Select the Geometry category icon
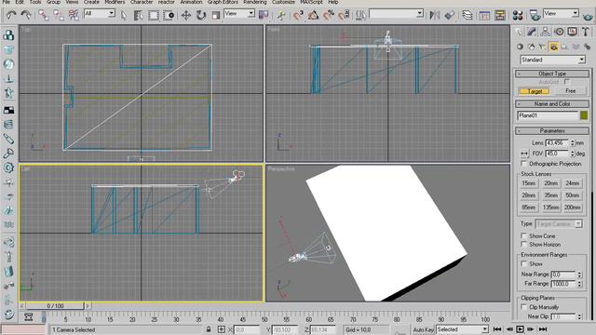Viewport: 596px width, 335px height. click(x=520, y=47)
